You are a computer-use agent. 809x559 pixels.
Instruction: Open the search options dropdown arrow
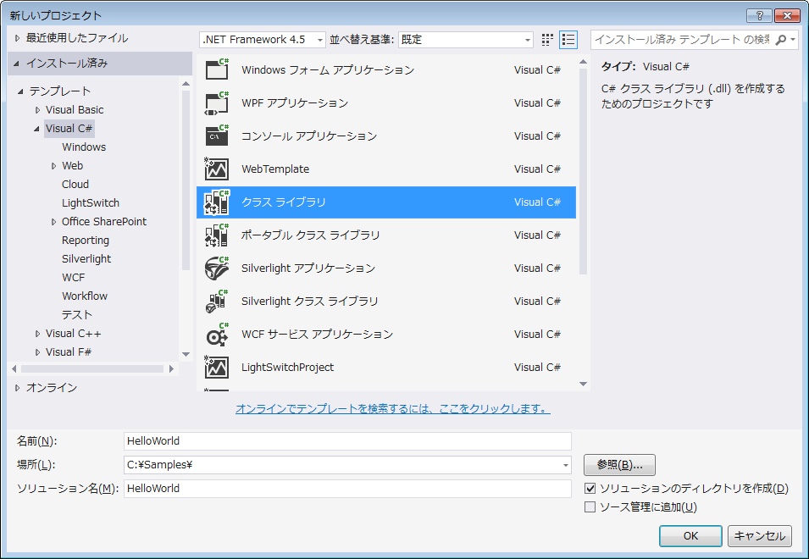click(793, 40)
